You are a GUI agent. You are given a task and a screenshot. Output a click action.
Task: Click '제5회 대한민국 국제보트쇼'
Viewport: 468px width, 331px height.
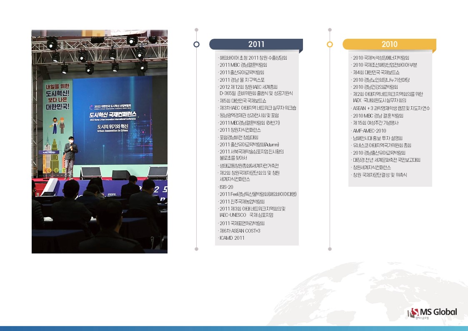243,101
